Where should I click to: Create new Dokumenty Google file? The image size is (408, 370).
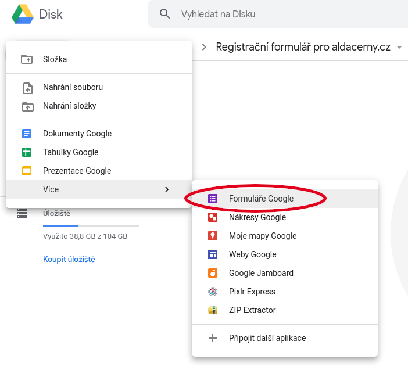coord(99,134)
